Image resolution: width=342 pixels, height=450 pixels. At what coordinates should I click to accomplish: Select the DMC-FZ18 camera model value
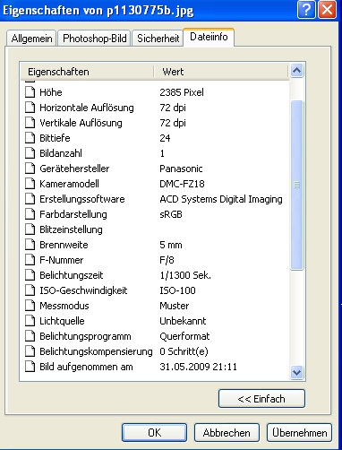[182, 184]
